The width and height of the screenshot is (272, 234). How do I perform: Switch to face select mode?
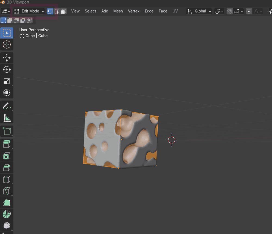tap(63, 11)
